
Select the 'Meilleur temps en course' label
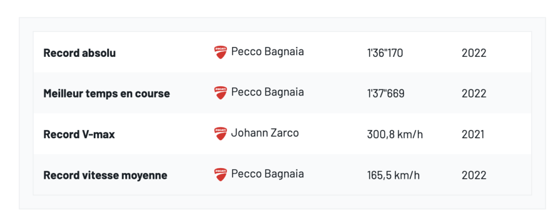tap(106, 94)
